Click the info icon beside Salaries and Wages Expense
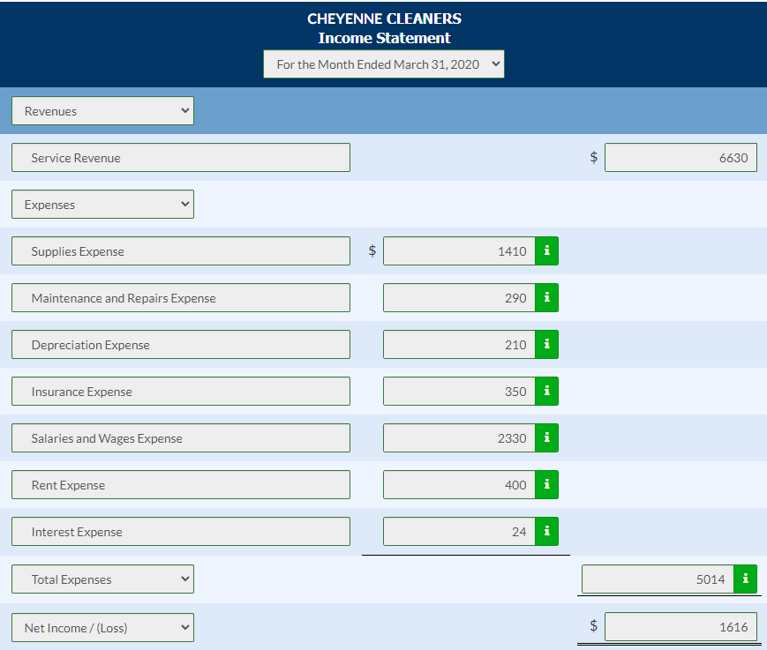This screenshot has height=650, width=767. pyautogui.click(x=546, y=437)
